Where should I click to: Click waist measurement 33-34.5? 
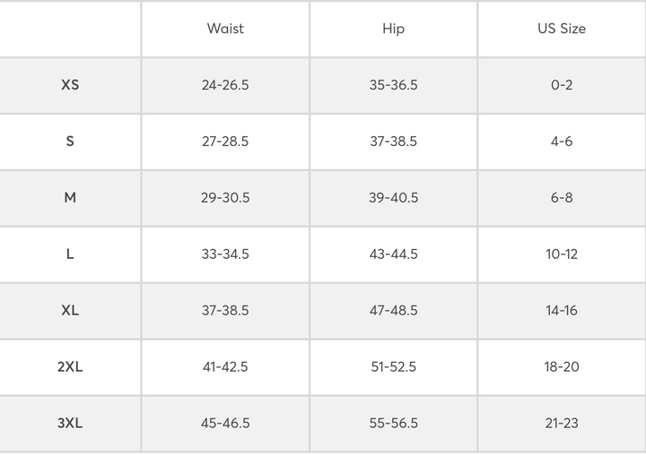pyautogui.click(x=225, y=254)
